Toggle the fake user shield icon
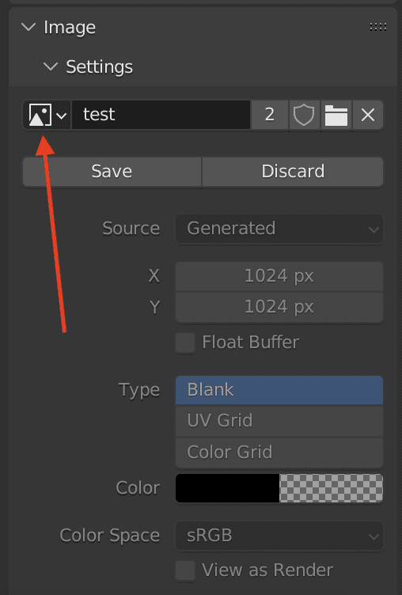402x595 pixels. tap(304, 115)
